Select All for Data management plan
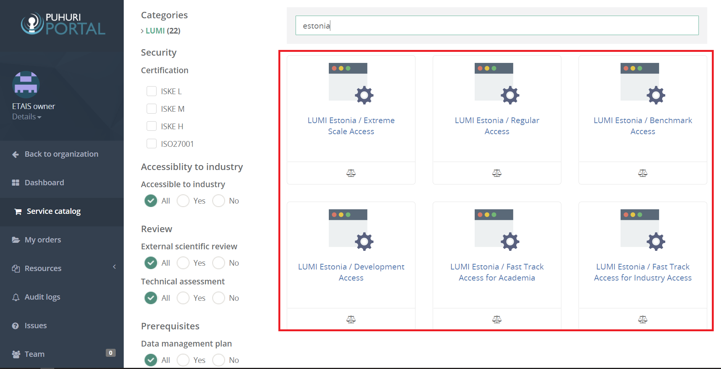This screenshot has height=369, width=721. (x=151, y=360)
